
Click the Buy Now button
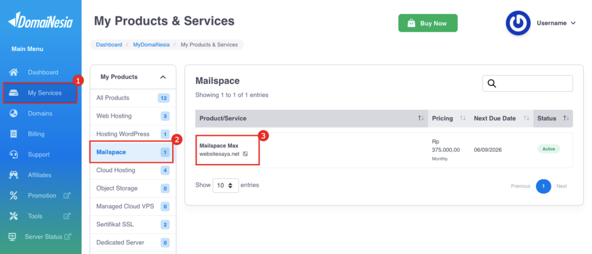[x=428, y=23]
